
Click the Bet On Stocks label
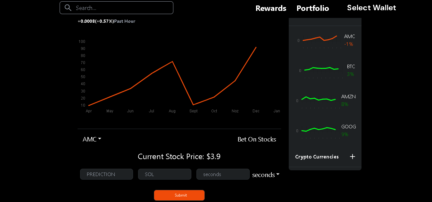coord(257,139)
